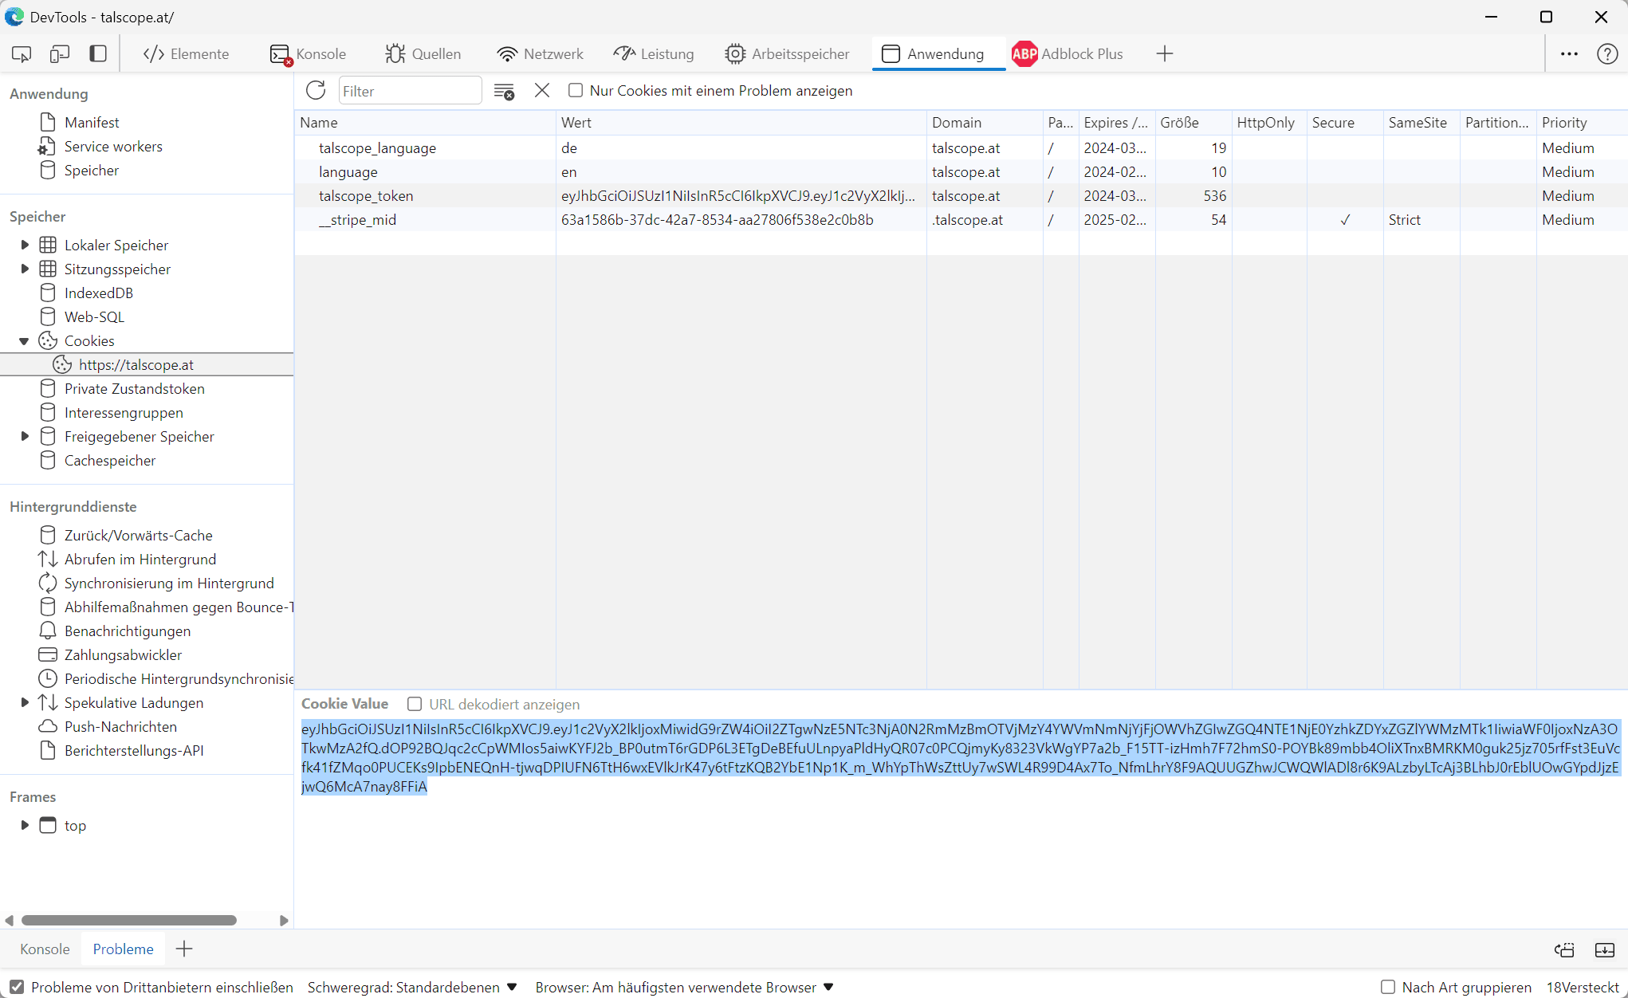Image resolution: width=1628 pixels, height=998 pixels.
Task: Open DevTools help question icon
Action: (x=1607, y=53)
